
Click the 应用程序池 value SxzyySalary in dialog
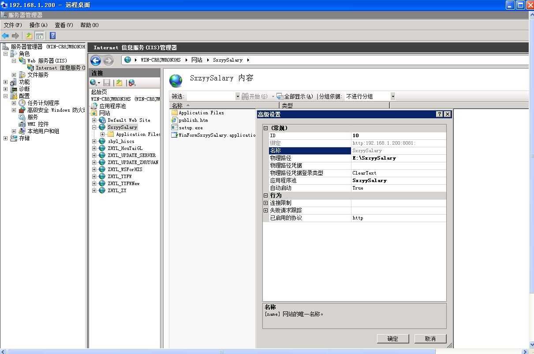click(399, 180)
